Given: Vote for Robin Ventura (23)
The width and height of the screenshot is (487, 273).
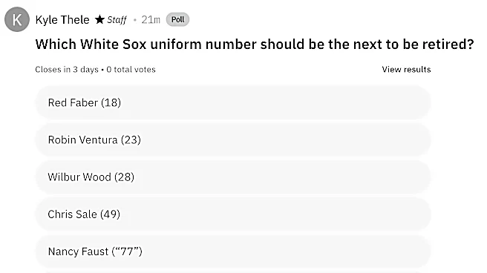Looking at the screenshot, I should tap(233, 139).
